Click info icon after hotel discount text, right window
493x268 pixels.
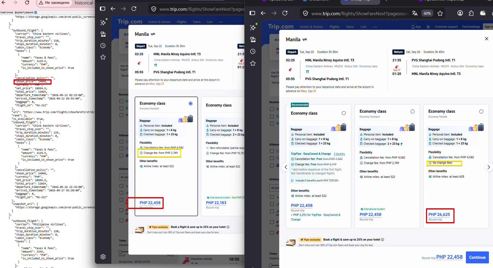coord(383,239)
